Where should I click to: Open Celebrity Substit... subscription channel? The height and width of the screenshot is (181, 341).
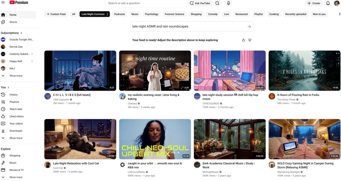[18, 54]
